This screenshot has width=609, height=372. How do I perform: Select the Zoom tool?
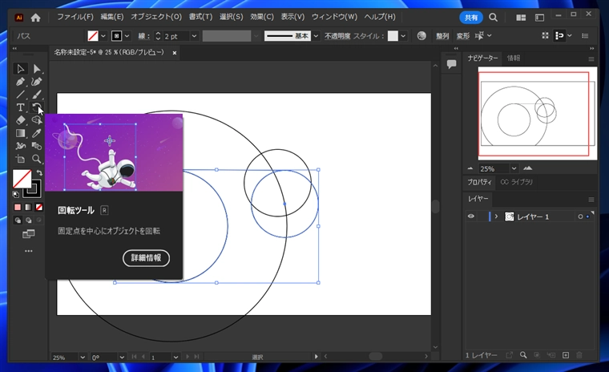[37, 159]
